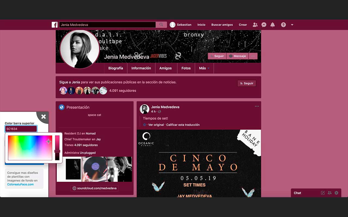Open the Un:plugged page link
The width and height of the screenshot is (348, 217).
[x=88, y=153]
